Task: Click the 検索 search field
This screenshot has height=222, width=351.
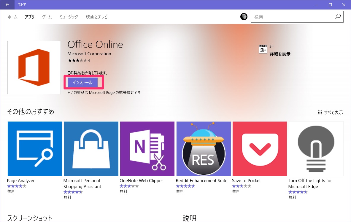Action: coord(297,17)
